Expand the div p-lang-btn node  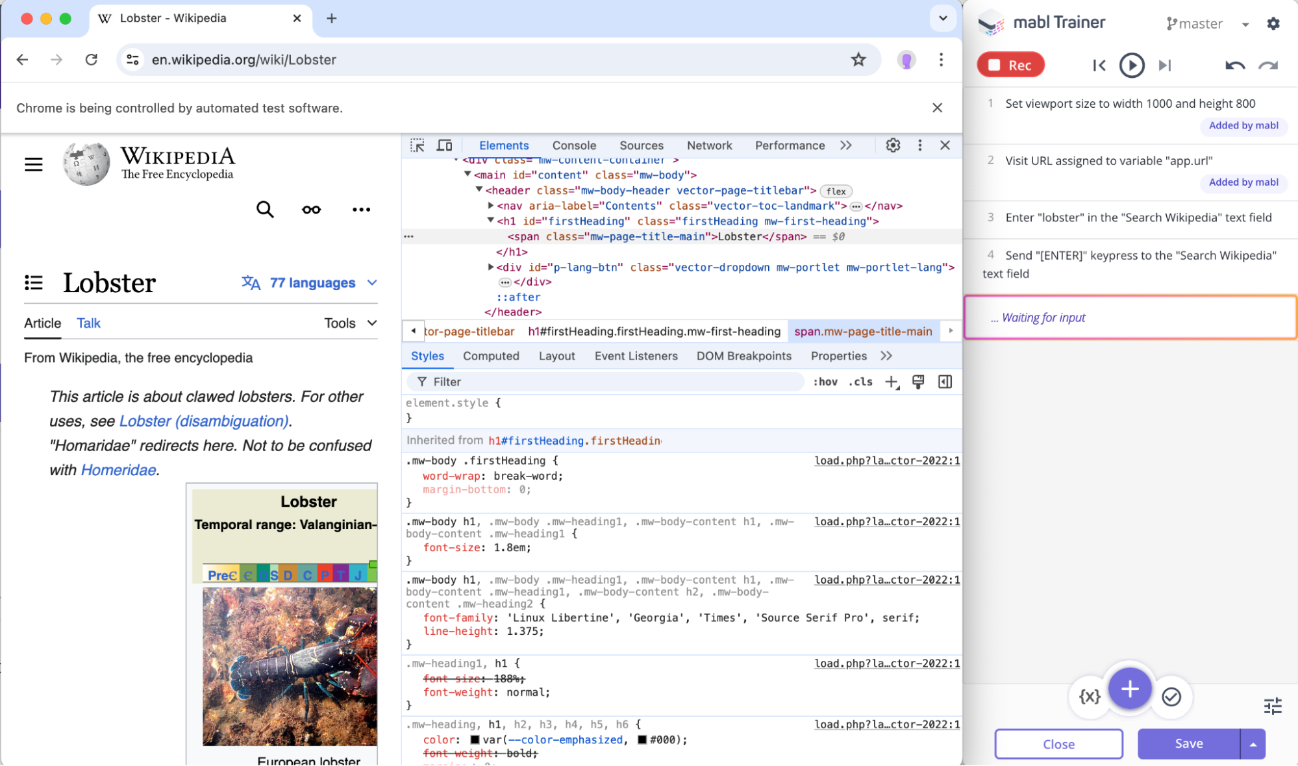(x=491, y=267)
